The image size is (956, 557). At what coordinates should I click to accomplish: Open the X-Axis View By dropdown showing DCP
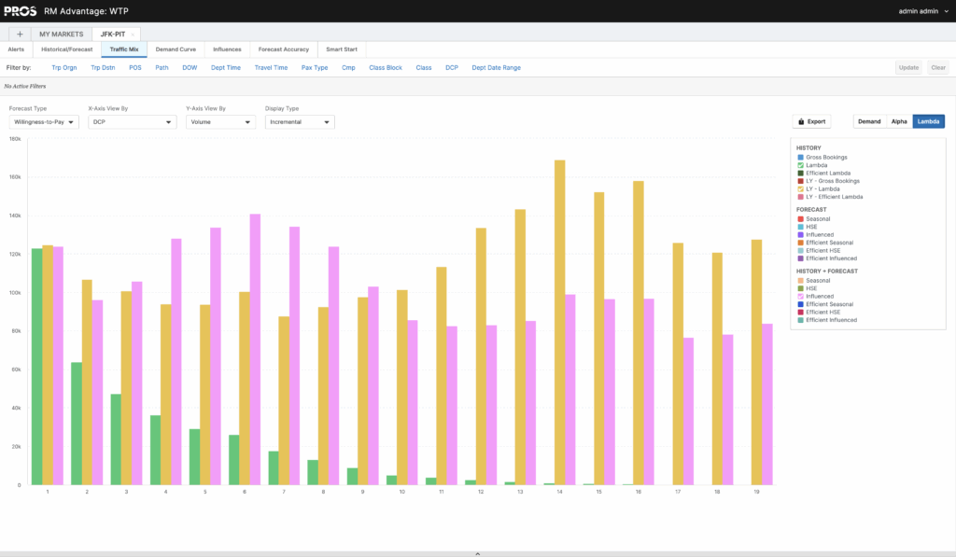click(132, 121)
